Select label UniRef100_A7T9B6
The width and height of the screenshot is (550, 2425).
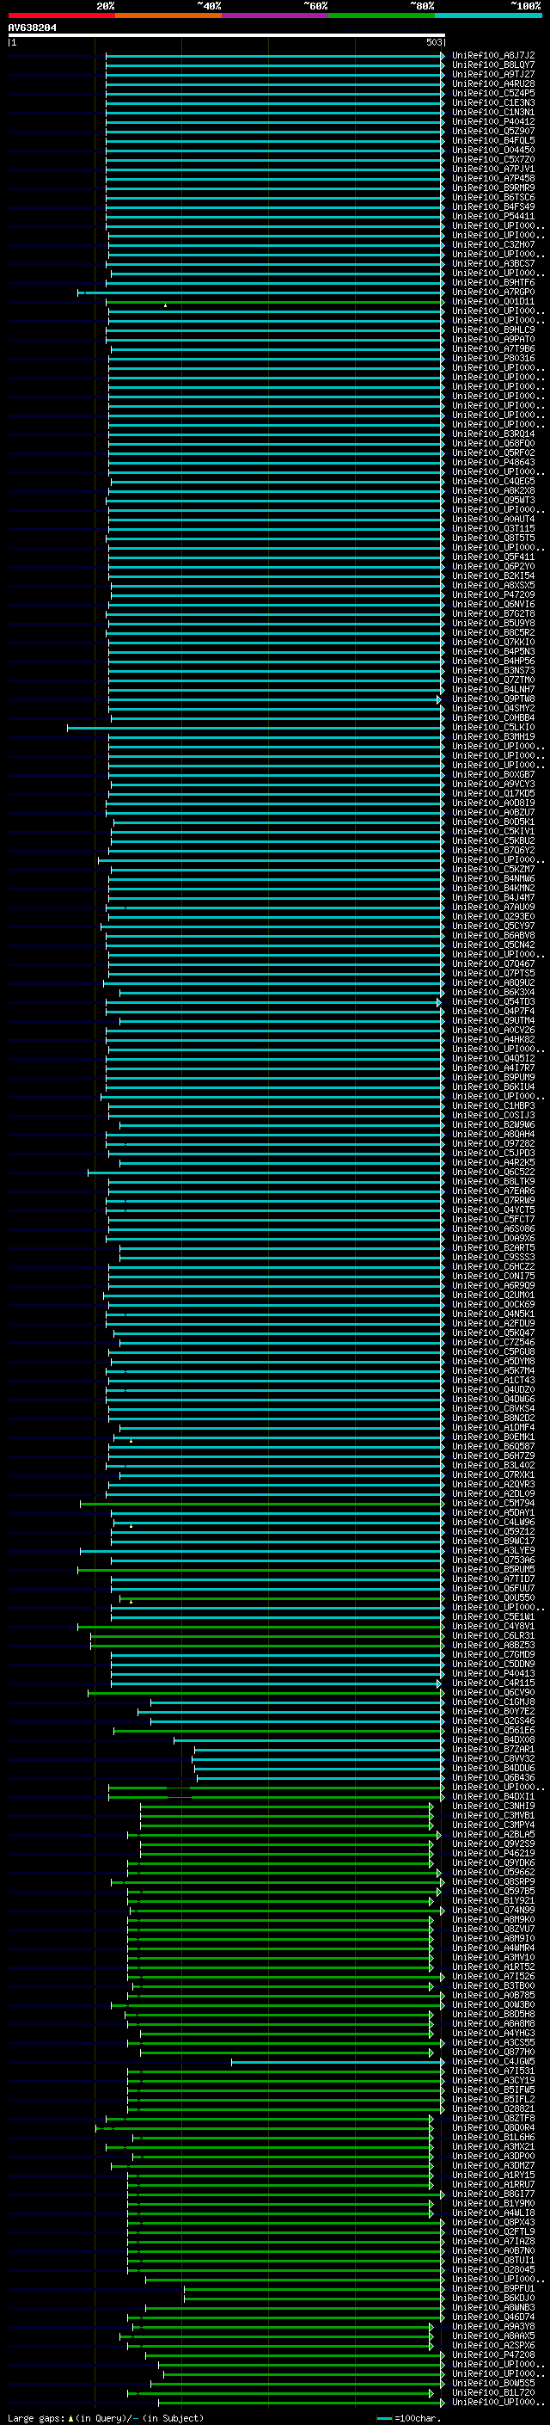(x=493, y=348)
